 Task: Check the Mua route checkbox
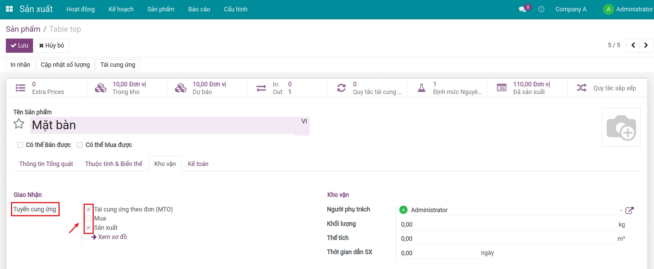click(88, 218)
